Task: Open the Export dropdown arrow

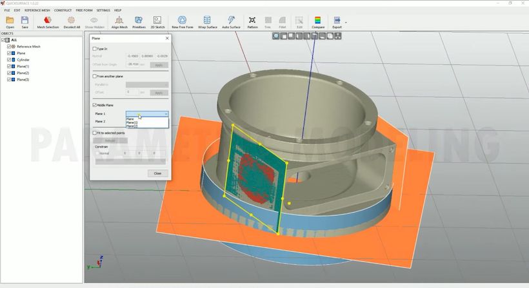Action: tap(346, 23)
